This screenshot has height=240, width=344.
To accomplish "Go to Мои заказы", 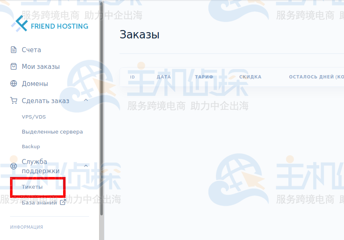I will point(41,66).
